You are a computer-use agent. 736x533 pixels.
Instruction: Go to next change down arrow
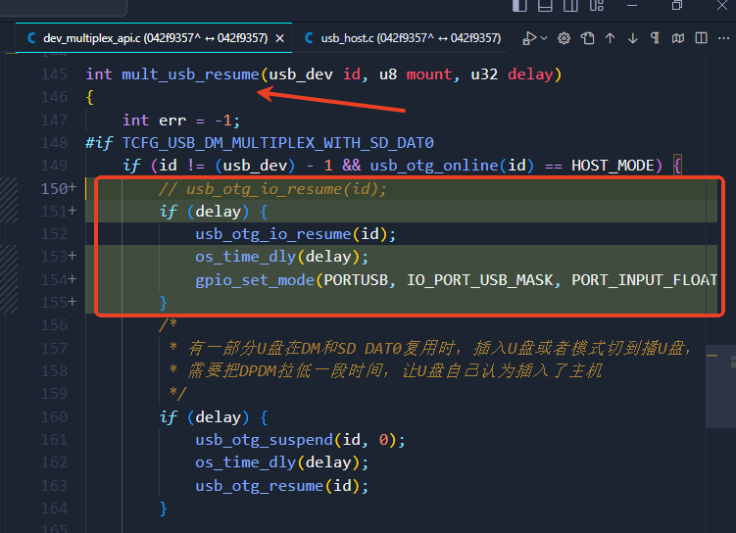tap(633, 38)
